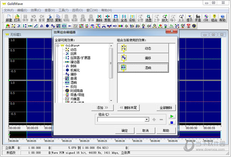The height and width of the screenshot is (157, 231).
Task: Click the 00:00:50 mark on the timeline ruler
Action: pos(192,128)
